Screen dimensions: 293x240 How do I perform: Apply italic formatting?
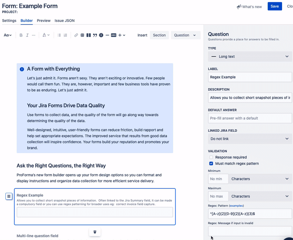(27, 35)
